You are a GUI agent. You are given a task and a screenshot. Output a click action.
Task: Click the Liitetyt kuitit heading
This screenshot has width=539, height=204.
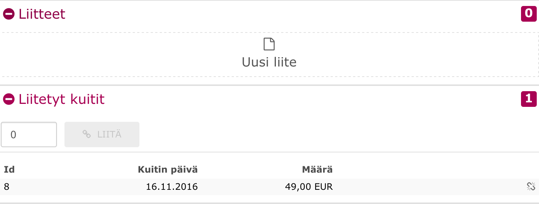click(61, 99)
